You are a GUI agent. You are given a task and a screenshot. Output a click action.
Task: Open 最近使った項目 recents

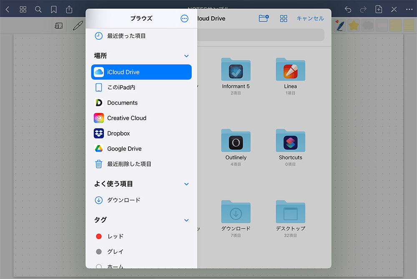point(141,36)
